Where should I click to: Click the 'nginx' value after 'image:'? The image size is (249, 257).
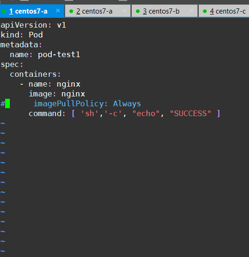73,94
